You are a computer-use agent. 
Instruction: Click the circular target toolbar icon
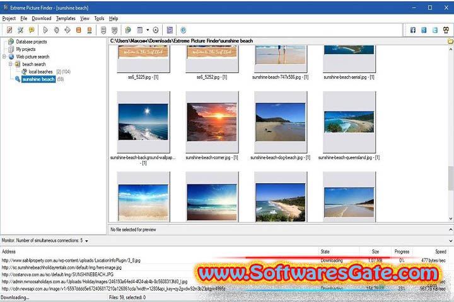156,30
